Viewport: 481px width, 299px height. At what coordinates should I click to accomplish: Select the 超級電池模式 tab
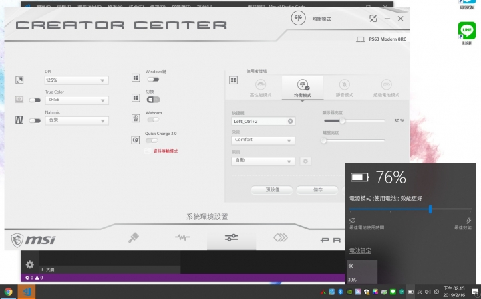[x=386, y=88]
